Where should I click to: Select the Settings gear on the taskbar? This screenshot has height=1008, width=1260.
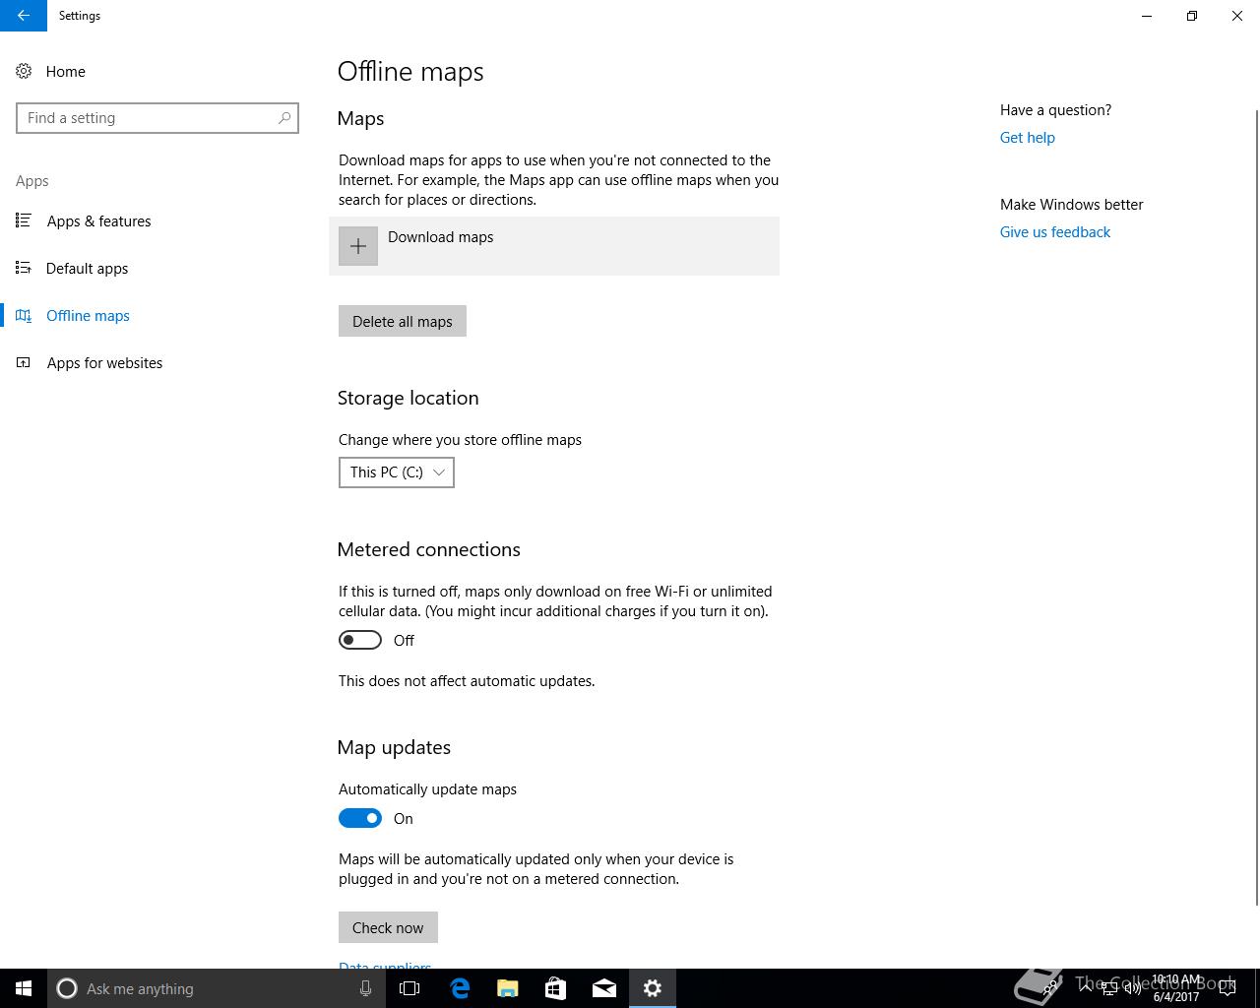(x=653, y=988)
